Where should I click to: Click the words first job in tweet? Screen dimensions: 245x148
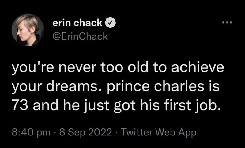pyautogui.click(x=193, y=105)
